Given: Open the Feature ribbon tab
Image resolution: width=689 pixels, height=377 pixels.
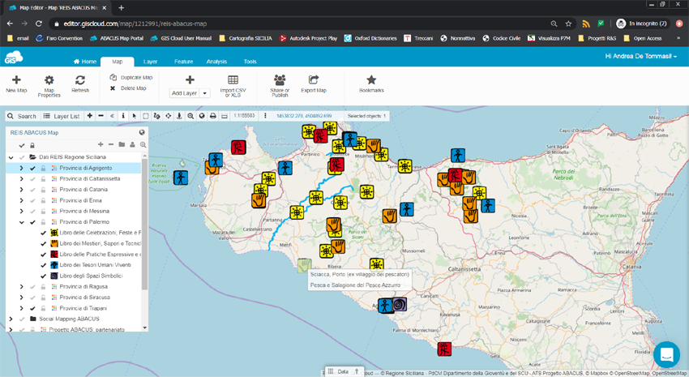Looking at the screenshot, I should click(184, 62).
